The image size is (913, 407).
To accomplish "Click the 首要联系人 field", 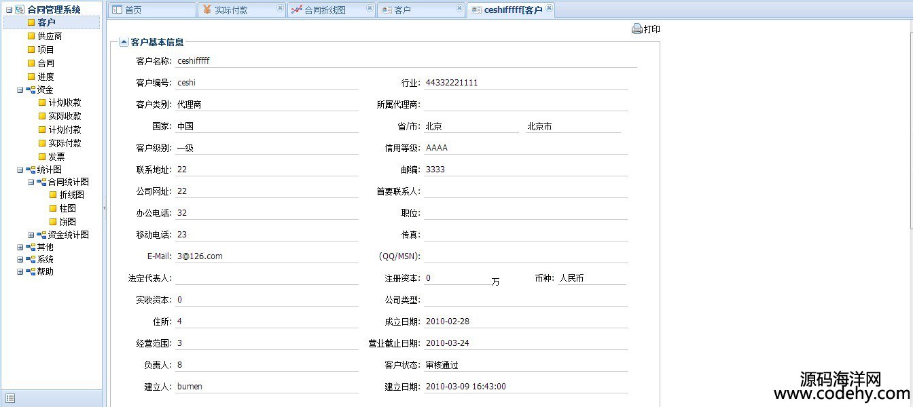I will 526,191.
